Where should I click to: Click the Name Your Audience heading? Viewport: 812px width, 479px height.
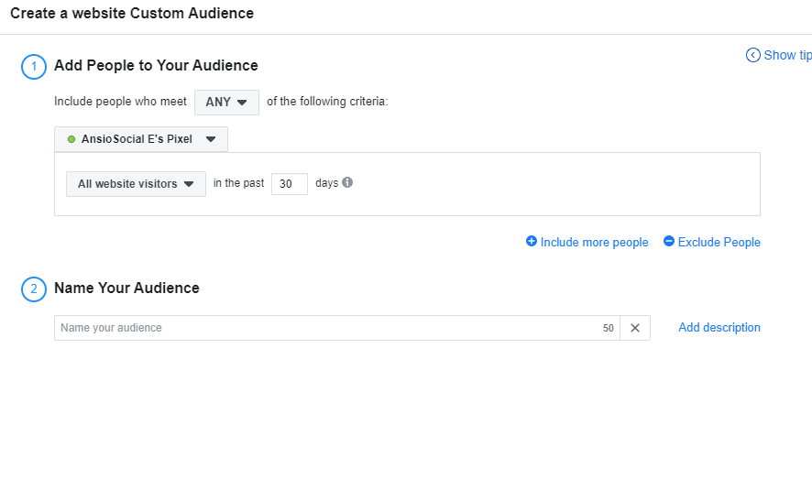pos(126,288)
